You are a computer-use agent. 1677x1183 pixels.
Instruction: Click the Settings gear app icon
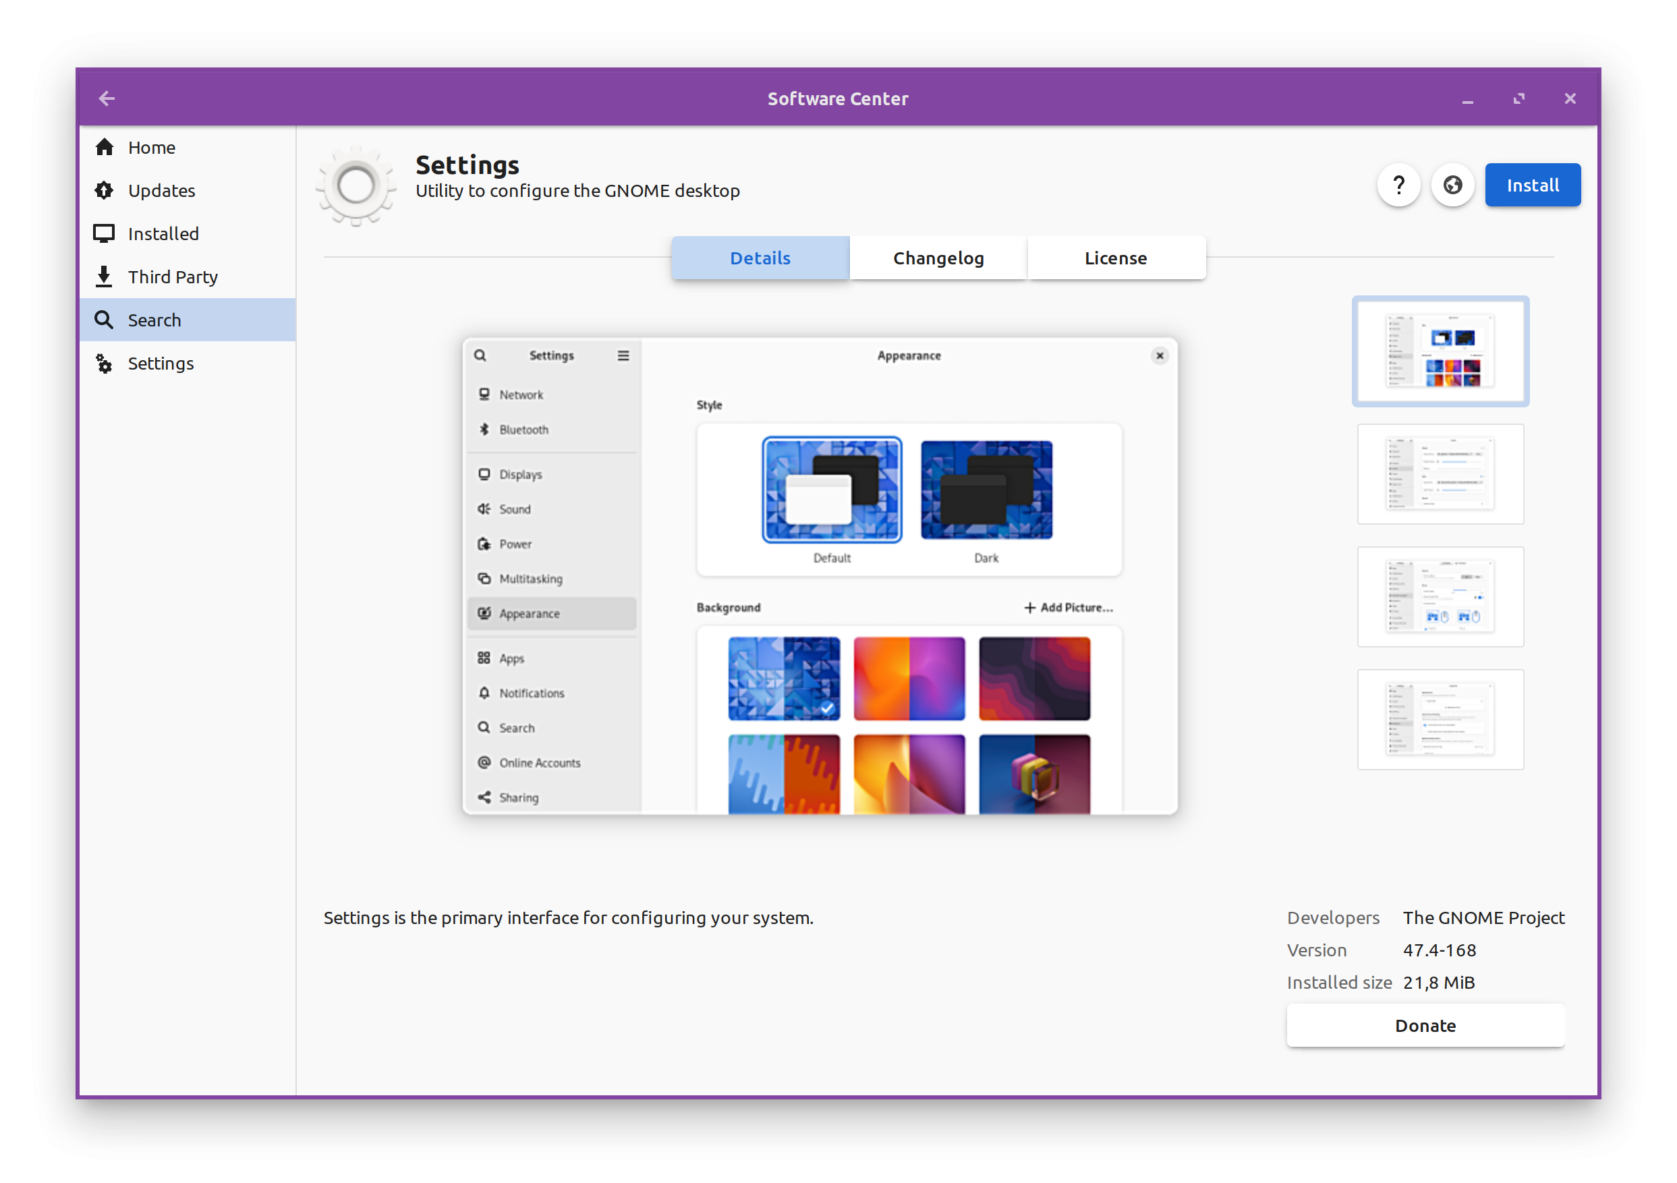click(x=356, y=185)
